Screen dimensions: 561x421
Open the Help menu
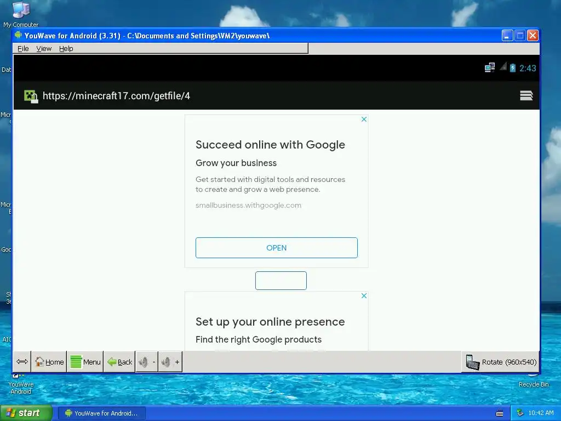(x=66, y=48)
